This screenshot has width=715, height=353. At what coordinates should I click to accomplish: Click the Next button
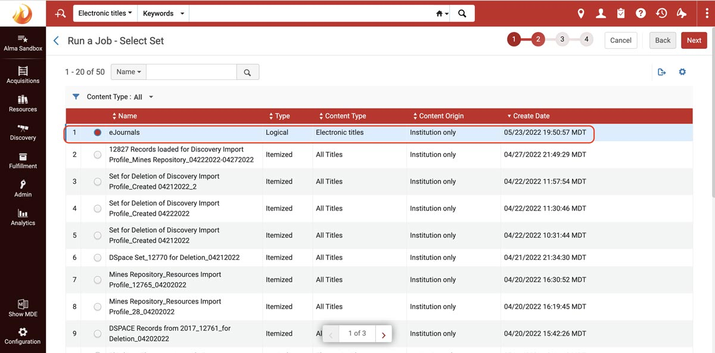(694, 41)
